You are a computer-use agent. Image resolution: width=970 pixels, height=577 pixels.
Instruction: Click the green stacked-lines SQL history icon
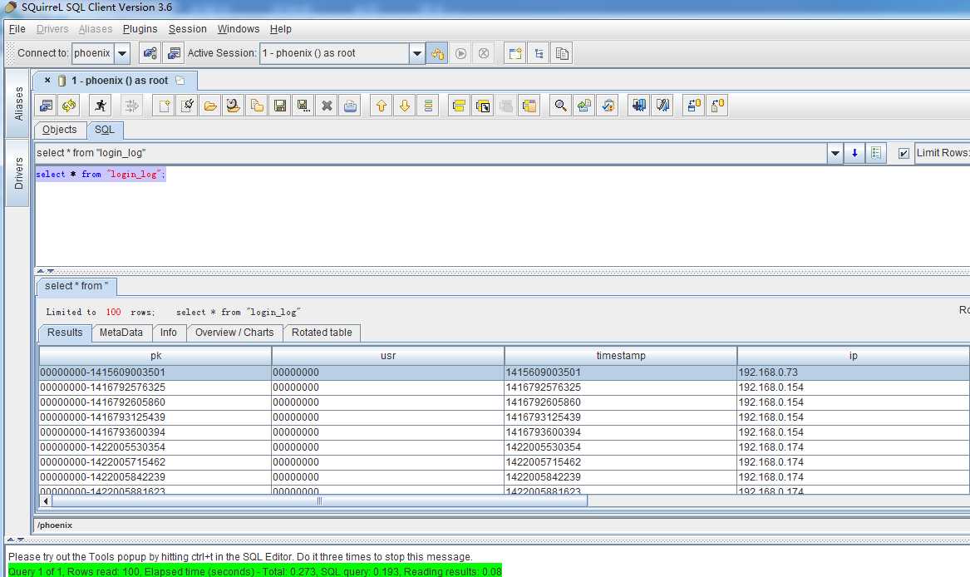pos(428,106)
